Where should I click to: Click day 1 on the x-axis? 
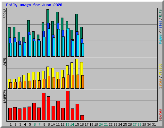tap(11, 124)
